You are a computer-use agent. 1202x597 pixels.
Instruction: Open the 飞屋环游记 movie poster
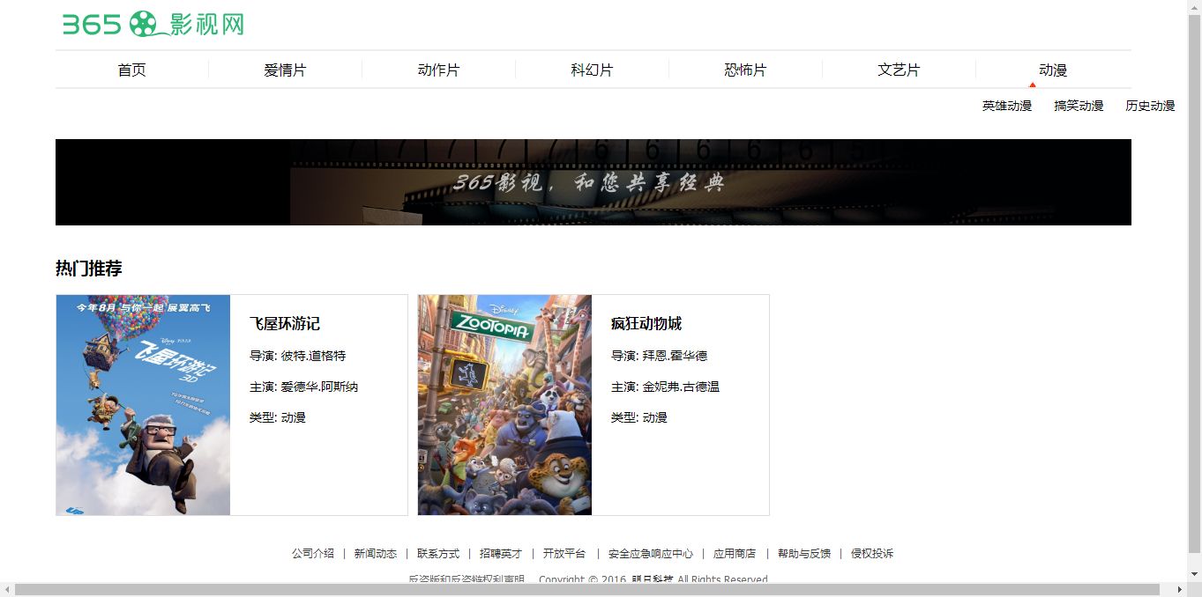[x=143, y=405]
